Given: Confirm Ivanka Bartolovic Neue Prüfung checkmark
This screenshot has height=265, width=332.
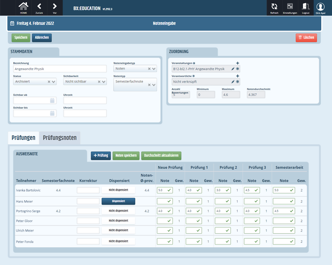Looking at the screenshot, I should click(169, 190).
